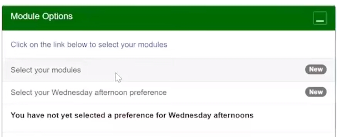This screenshot has width=337, height=137.
Task: Collapse the Module Options panel
Action: (320, 18)
